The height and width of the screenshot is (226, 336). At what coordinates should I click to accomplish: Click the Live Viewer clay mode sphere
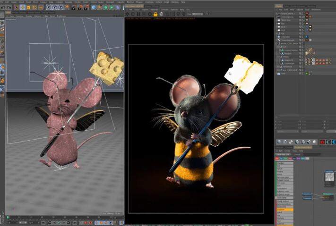tap(161, 14)
